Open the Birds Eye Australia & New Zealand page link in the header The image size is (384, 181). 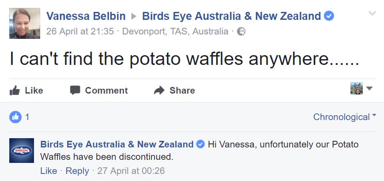[x=231, y=16]
